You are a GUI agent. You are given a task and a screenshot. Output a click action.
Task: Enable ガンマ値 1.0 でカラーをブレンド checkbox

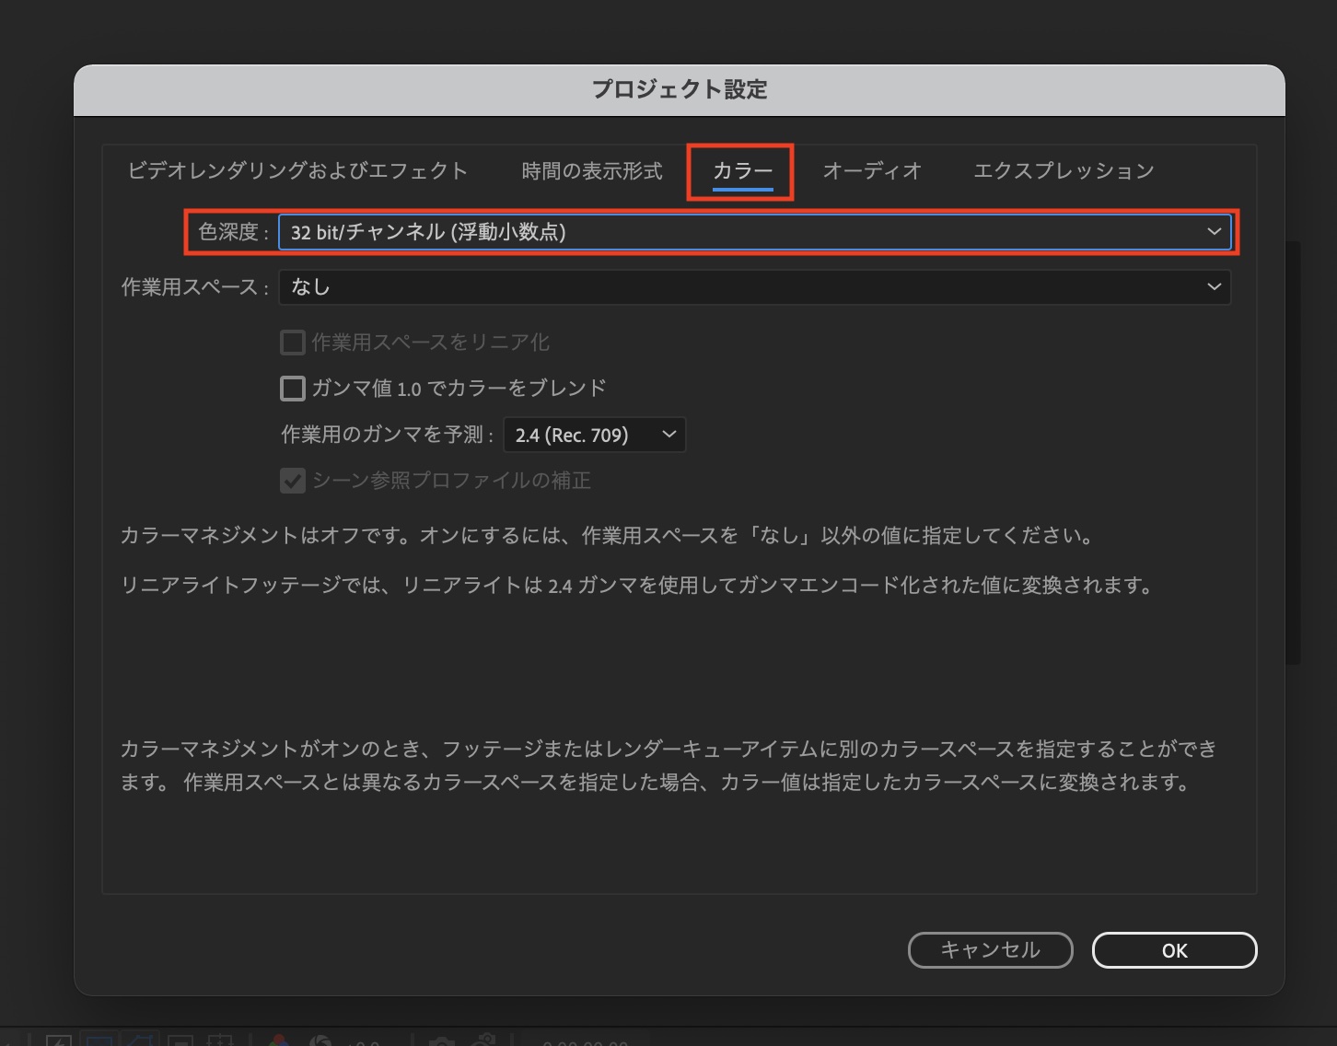coord(293,389)
